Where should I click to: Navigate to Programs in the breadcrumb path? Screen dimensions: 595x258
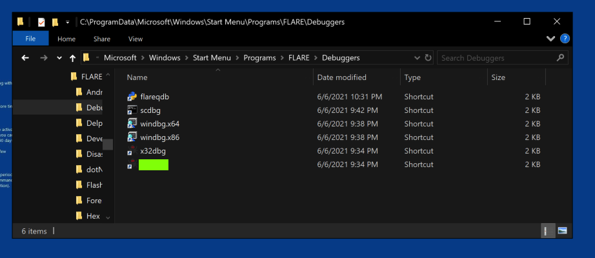tap(259, 58)
